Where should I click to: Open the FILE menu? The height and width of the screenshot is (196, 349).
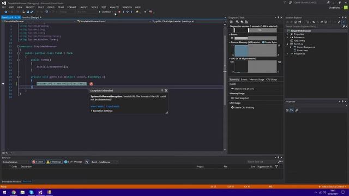(4, 7)
